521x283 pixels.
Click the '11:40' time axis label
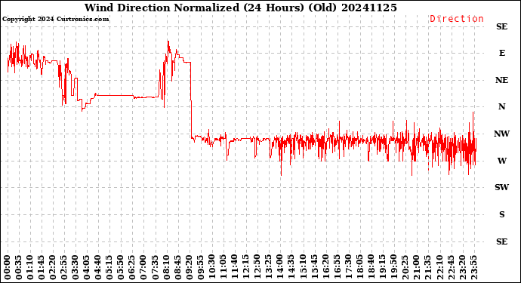(234, 267)
